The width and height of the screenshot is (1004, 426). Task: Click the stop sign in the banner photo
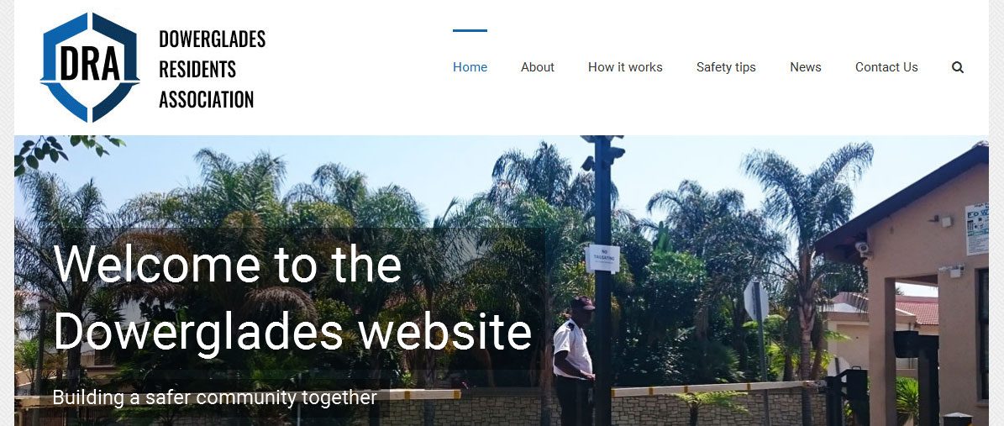click(756, 301)
